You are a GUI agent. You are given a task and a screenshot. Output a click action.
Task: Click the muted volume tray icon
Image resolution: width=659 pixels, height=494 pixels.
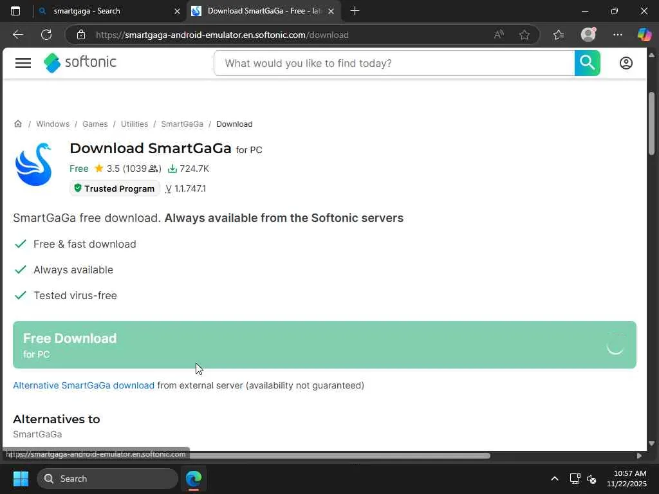pos(591,479)
